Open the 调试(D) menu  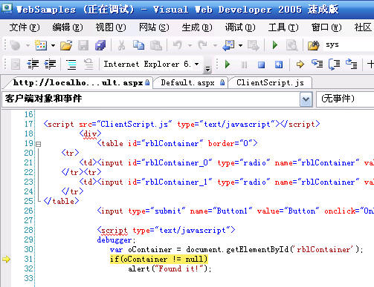pyautogui.click(x=240, y=27)
